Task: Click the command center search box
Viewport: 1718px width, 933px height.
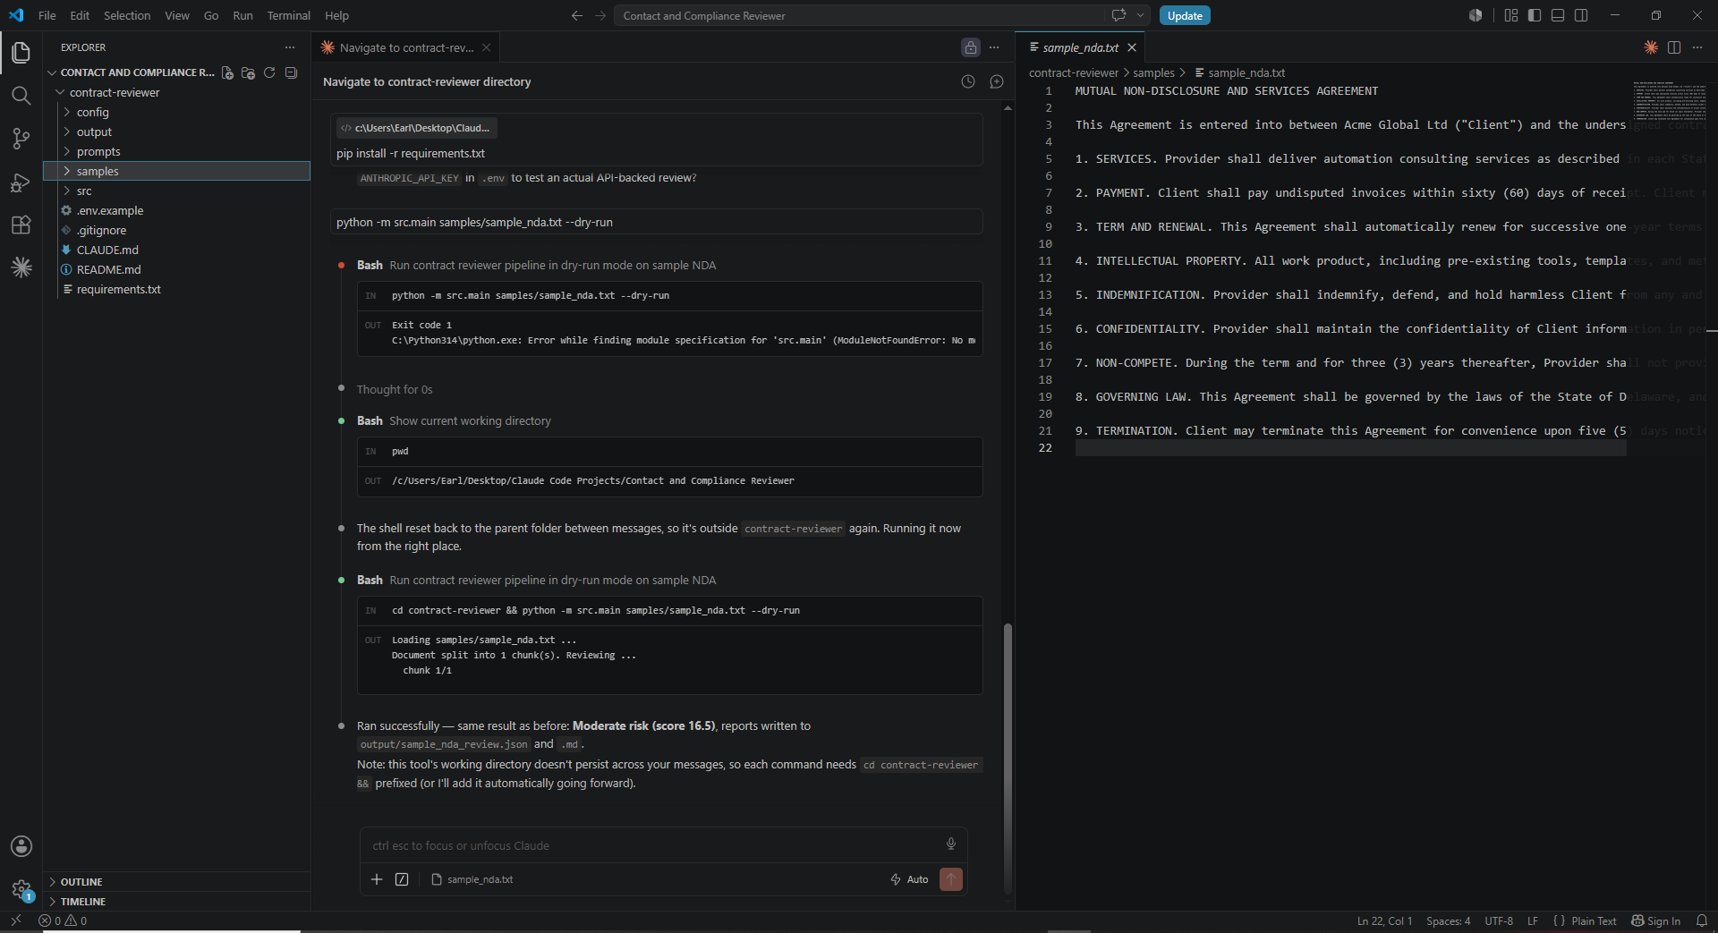Action: (859, 15)
